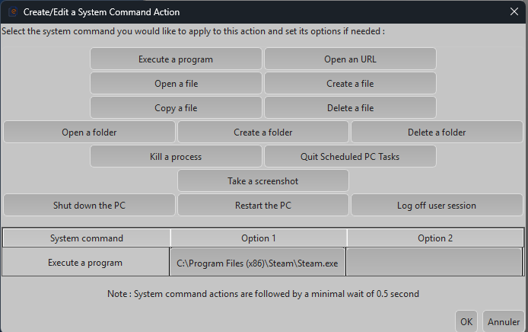Choose the Shut down the PC command
Image resolution: width=528 pixels, height=332 pixels.
coord(89,206)
